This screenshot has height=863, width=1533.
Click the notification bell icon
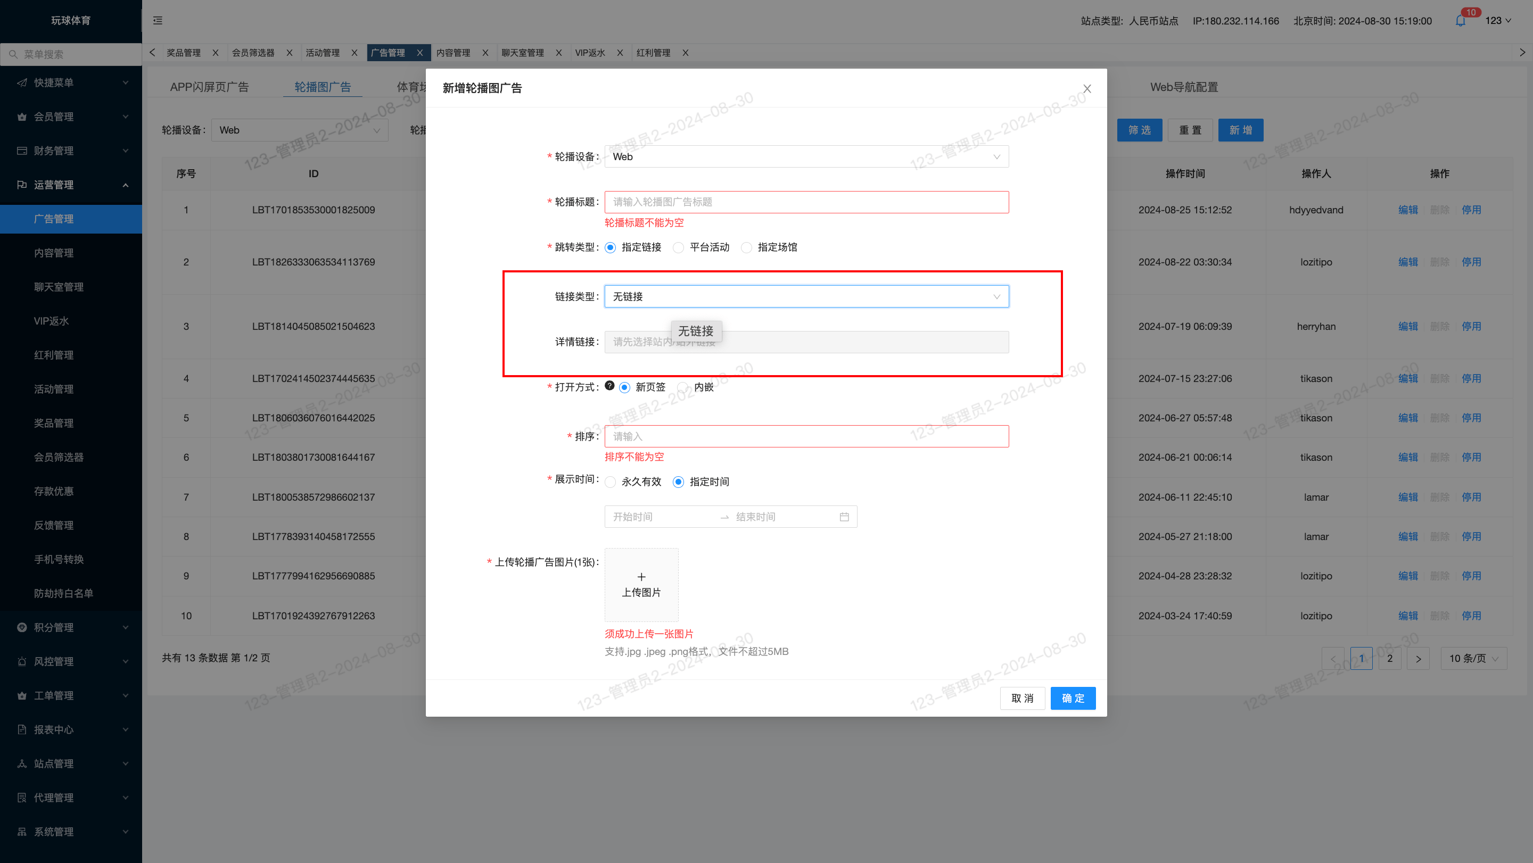tap(1461, 21)
